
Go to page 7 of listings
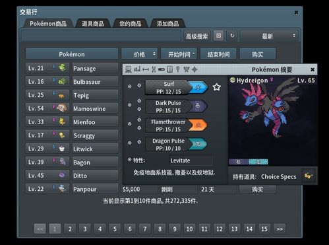point(145,229)
